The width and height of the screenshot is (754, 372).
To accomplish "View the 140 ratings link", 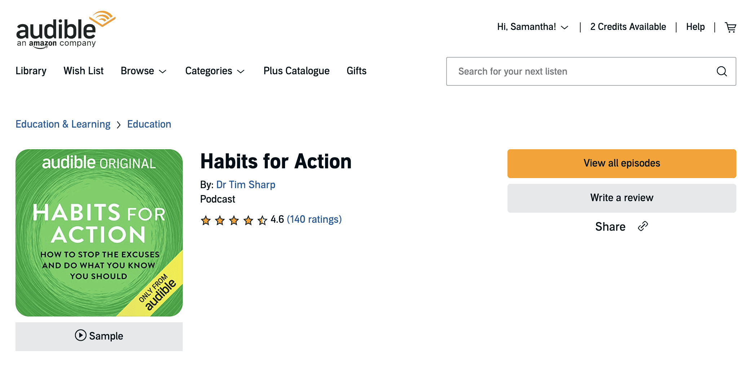I will tap(314, 220).
